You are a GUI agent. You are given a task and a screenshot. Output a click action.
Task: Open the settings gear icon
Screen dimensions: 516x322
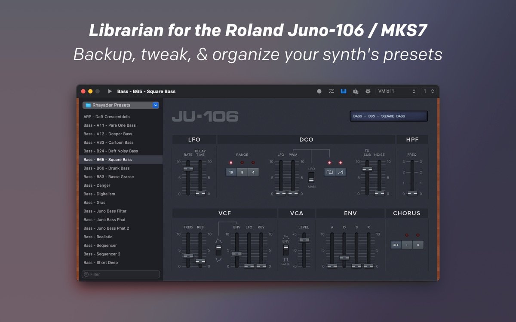click(x=368, y=91)
